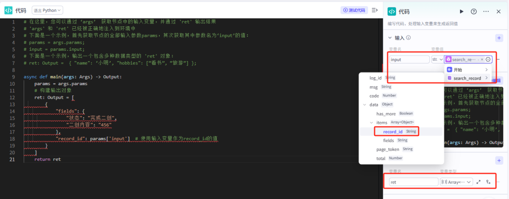
Task: Click the expand arrows icon beside ret
Action: 478,182
